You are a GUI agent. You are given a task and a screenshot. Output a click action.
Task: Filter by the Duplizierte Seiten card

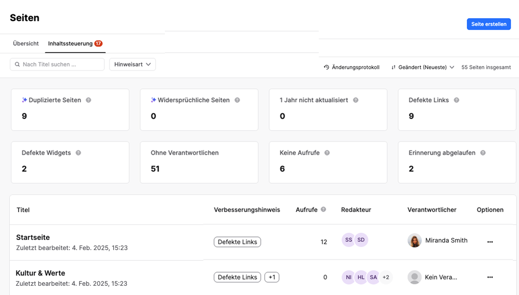(x=70, y=109)
